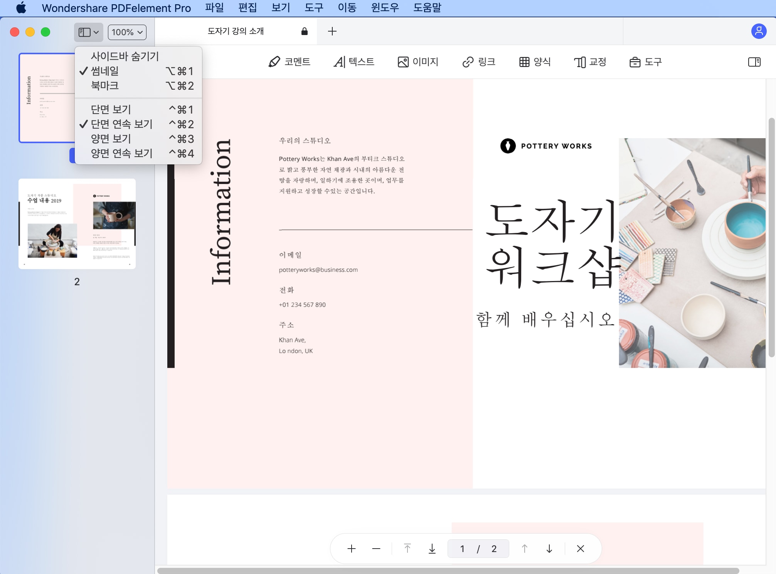The image size is (776, 574).
Task: Open the File (파일) menu
Action: click(214, 8)
